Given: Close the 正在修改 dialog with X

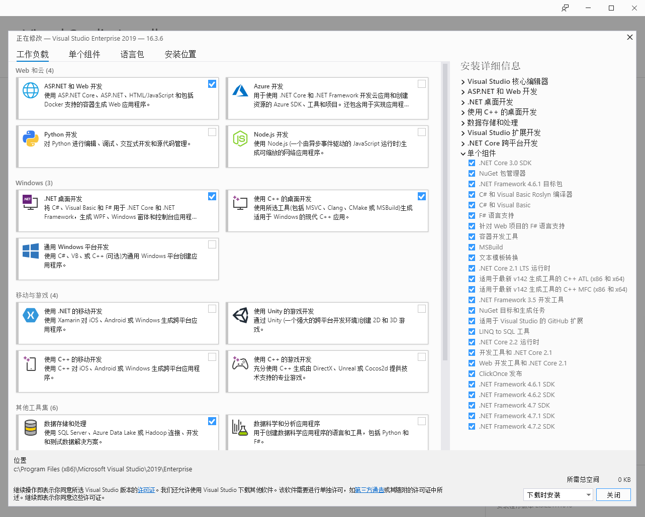Looking at the screenshot, I should coord(630,37).
